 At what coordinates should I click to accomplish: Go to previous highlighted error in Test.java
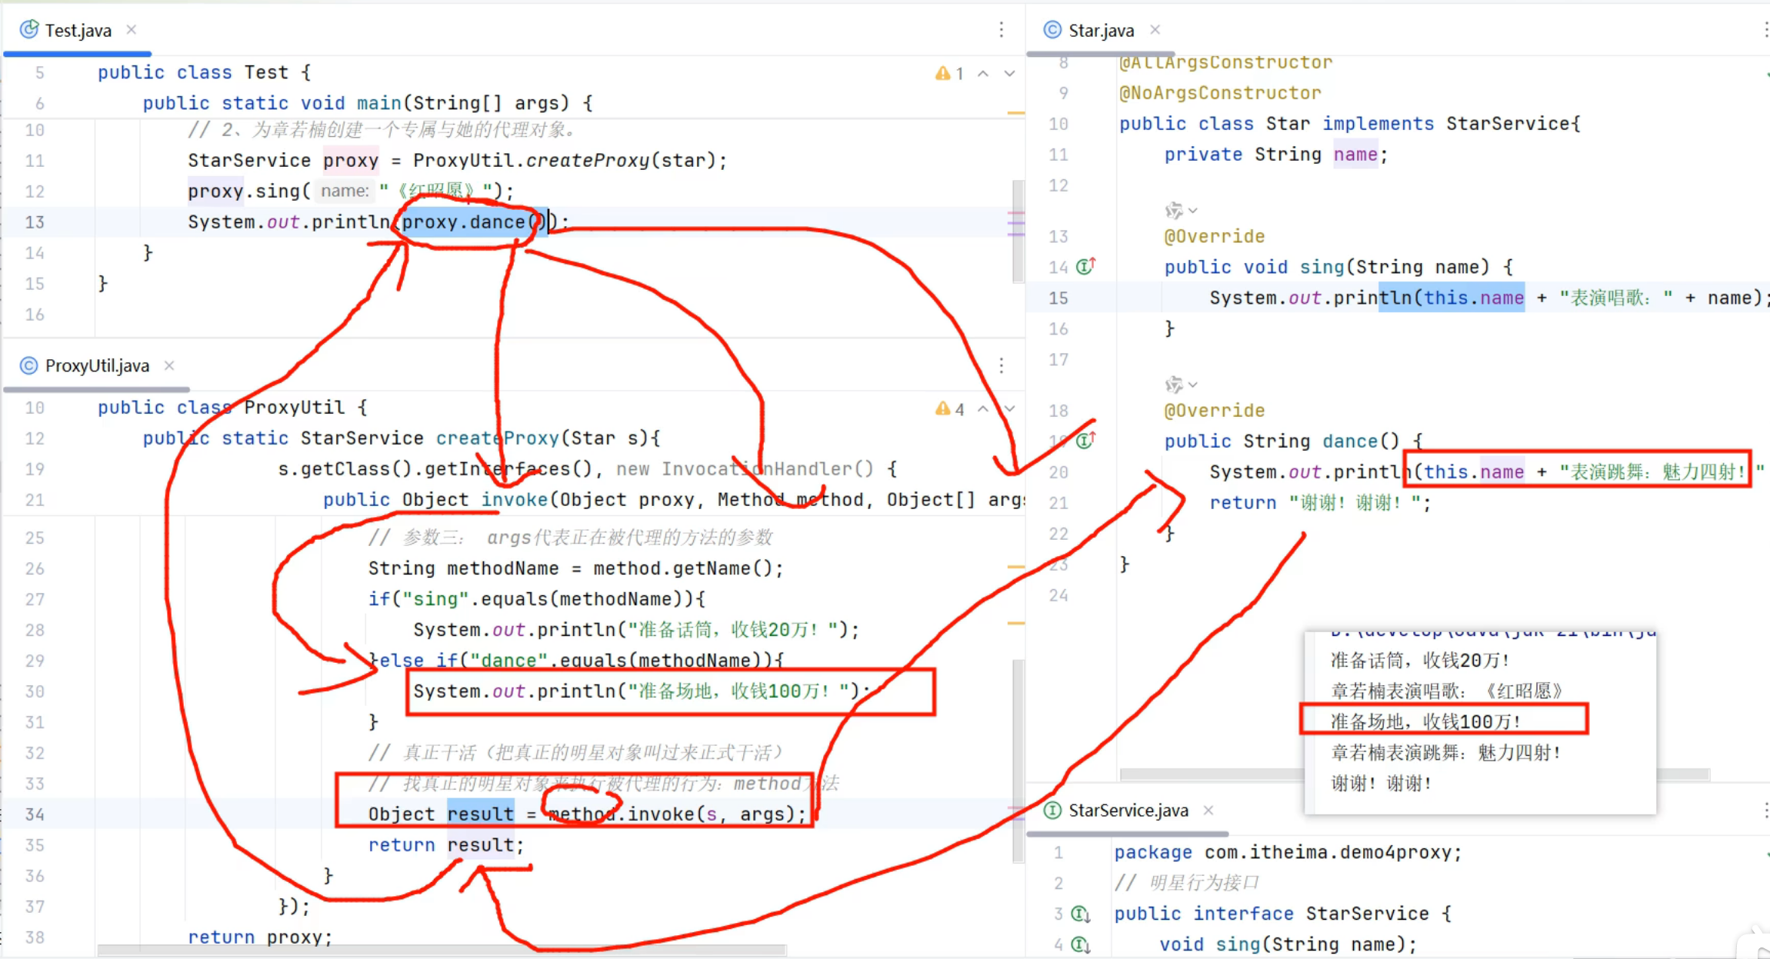pos(983,73)
